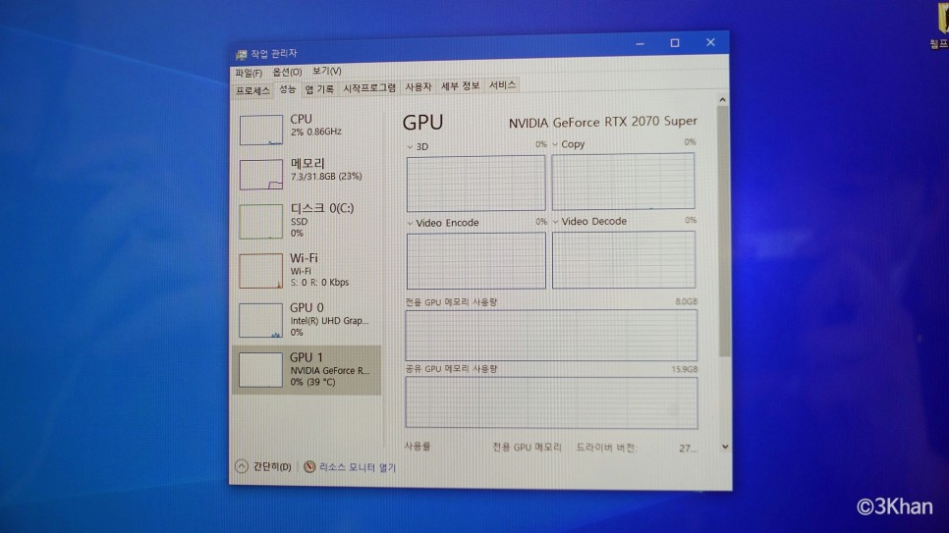The image size is (949, 533).
Task: Select the Wi-Fi mini graph thumbnail
Action: (261, 271)
